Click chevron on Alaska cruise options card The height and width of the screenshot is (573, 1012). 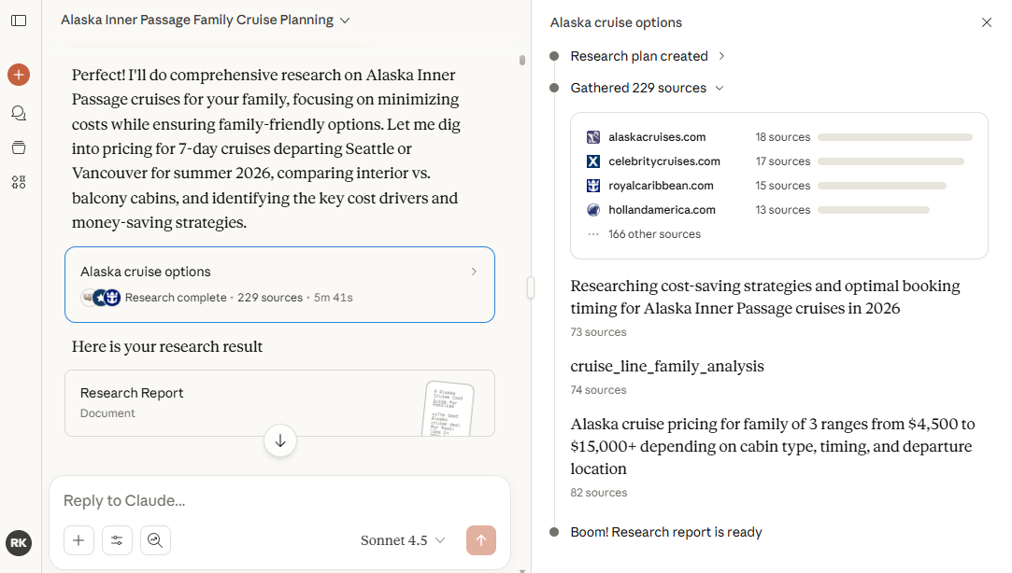point(474,272)
